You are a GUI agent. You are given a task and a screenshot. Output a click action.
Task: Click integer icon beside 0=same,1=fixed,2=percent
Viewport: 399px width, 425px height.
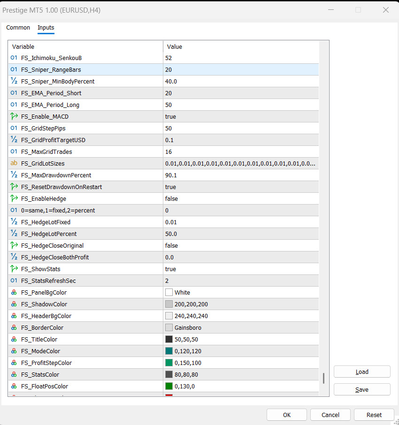[x=14, y=210]
